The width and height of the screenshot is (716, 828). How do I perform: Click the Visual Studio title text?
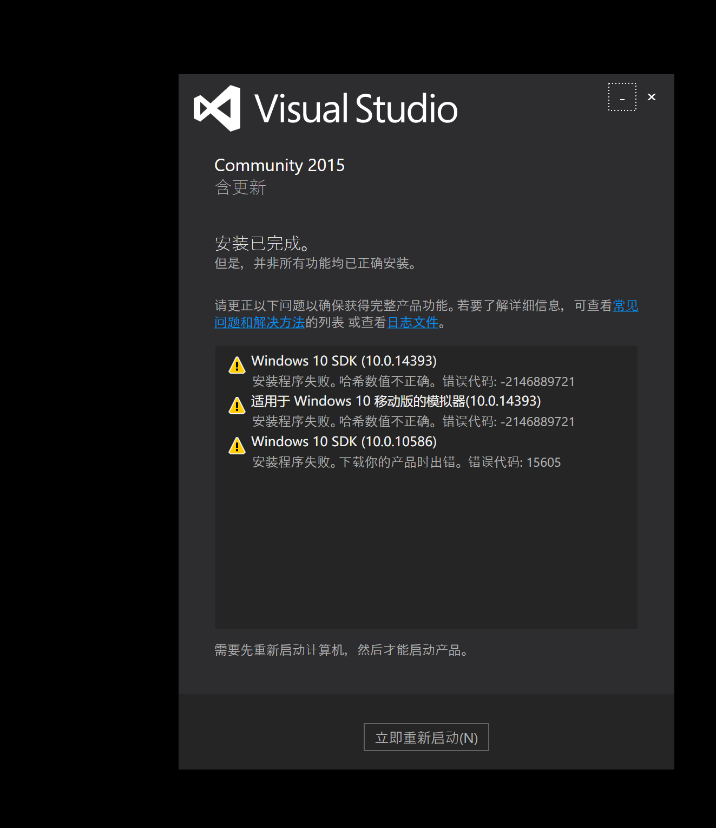(356, 108)
